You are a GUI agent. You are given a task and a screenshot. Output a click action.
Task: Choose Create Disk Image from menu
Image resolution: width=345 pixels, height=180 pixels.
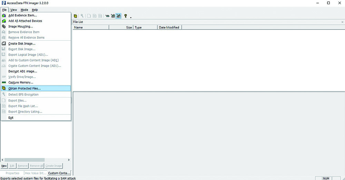click(36, 44)
